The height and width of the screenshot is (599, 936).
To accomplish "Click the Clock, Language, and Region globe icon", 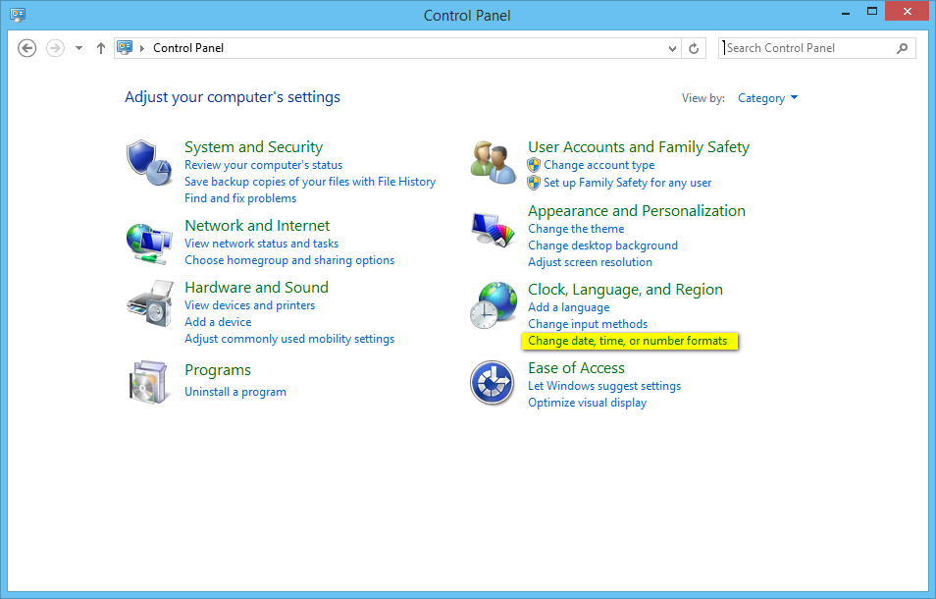I will pyautogui.click(x=493, y=305).
